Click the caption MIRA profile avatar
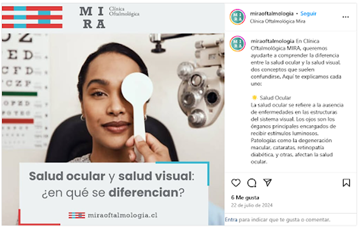Viewport: 359px width, 227px height. tap(237, 44)
